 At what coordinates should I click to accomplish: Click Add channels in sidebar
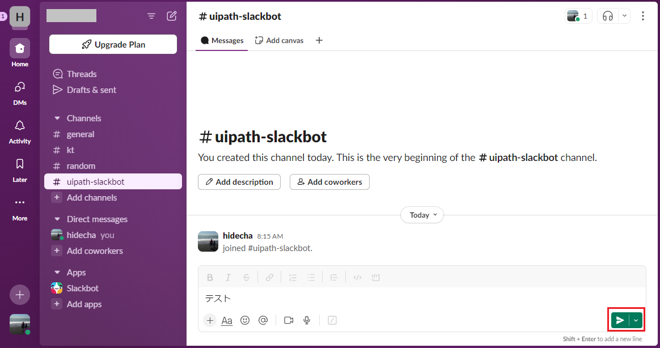tap(113, 197)
